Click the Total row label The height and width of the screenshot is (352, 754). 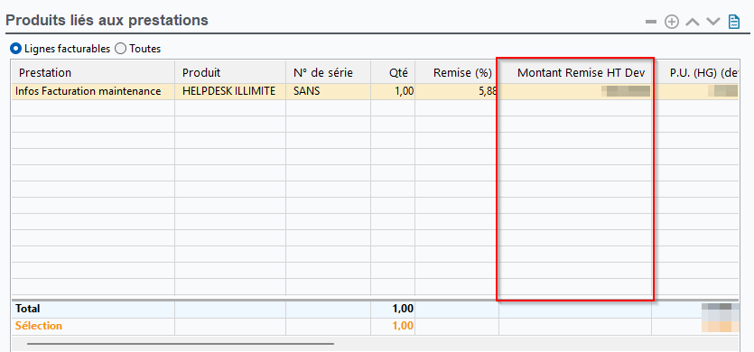27,309
